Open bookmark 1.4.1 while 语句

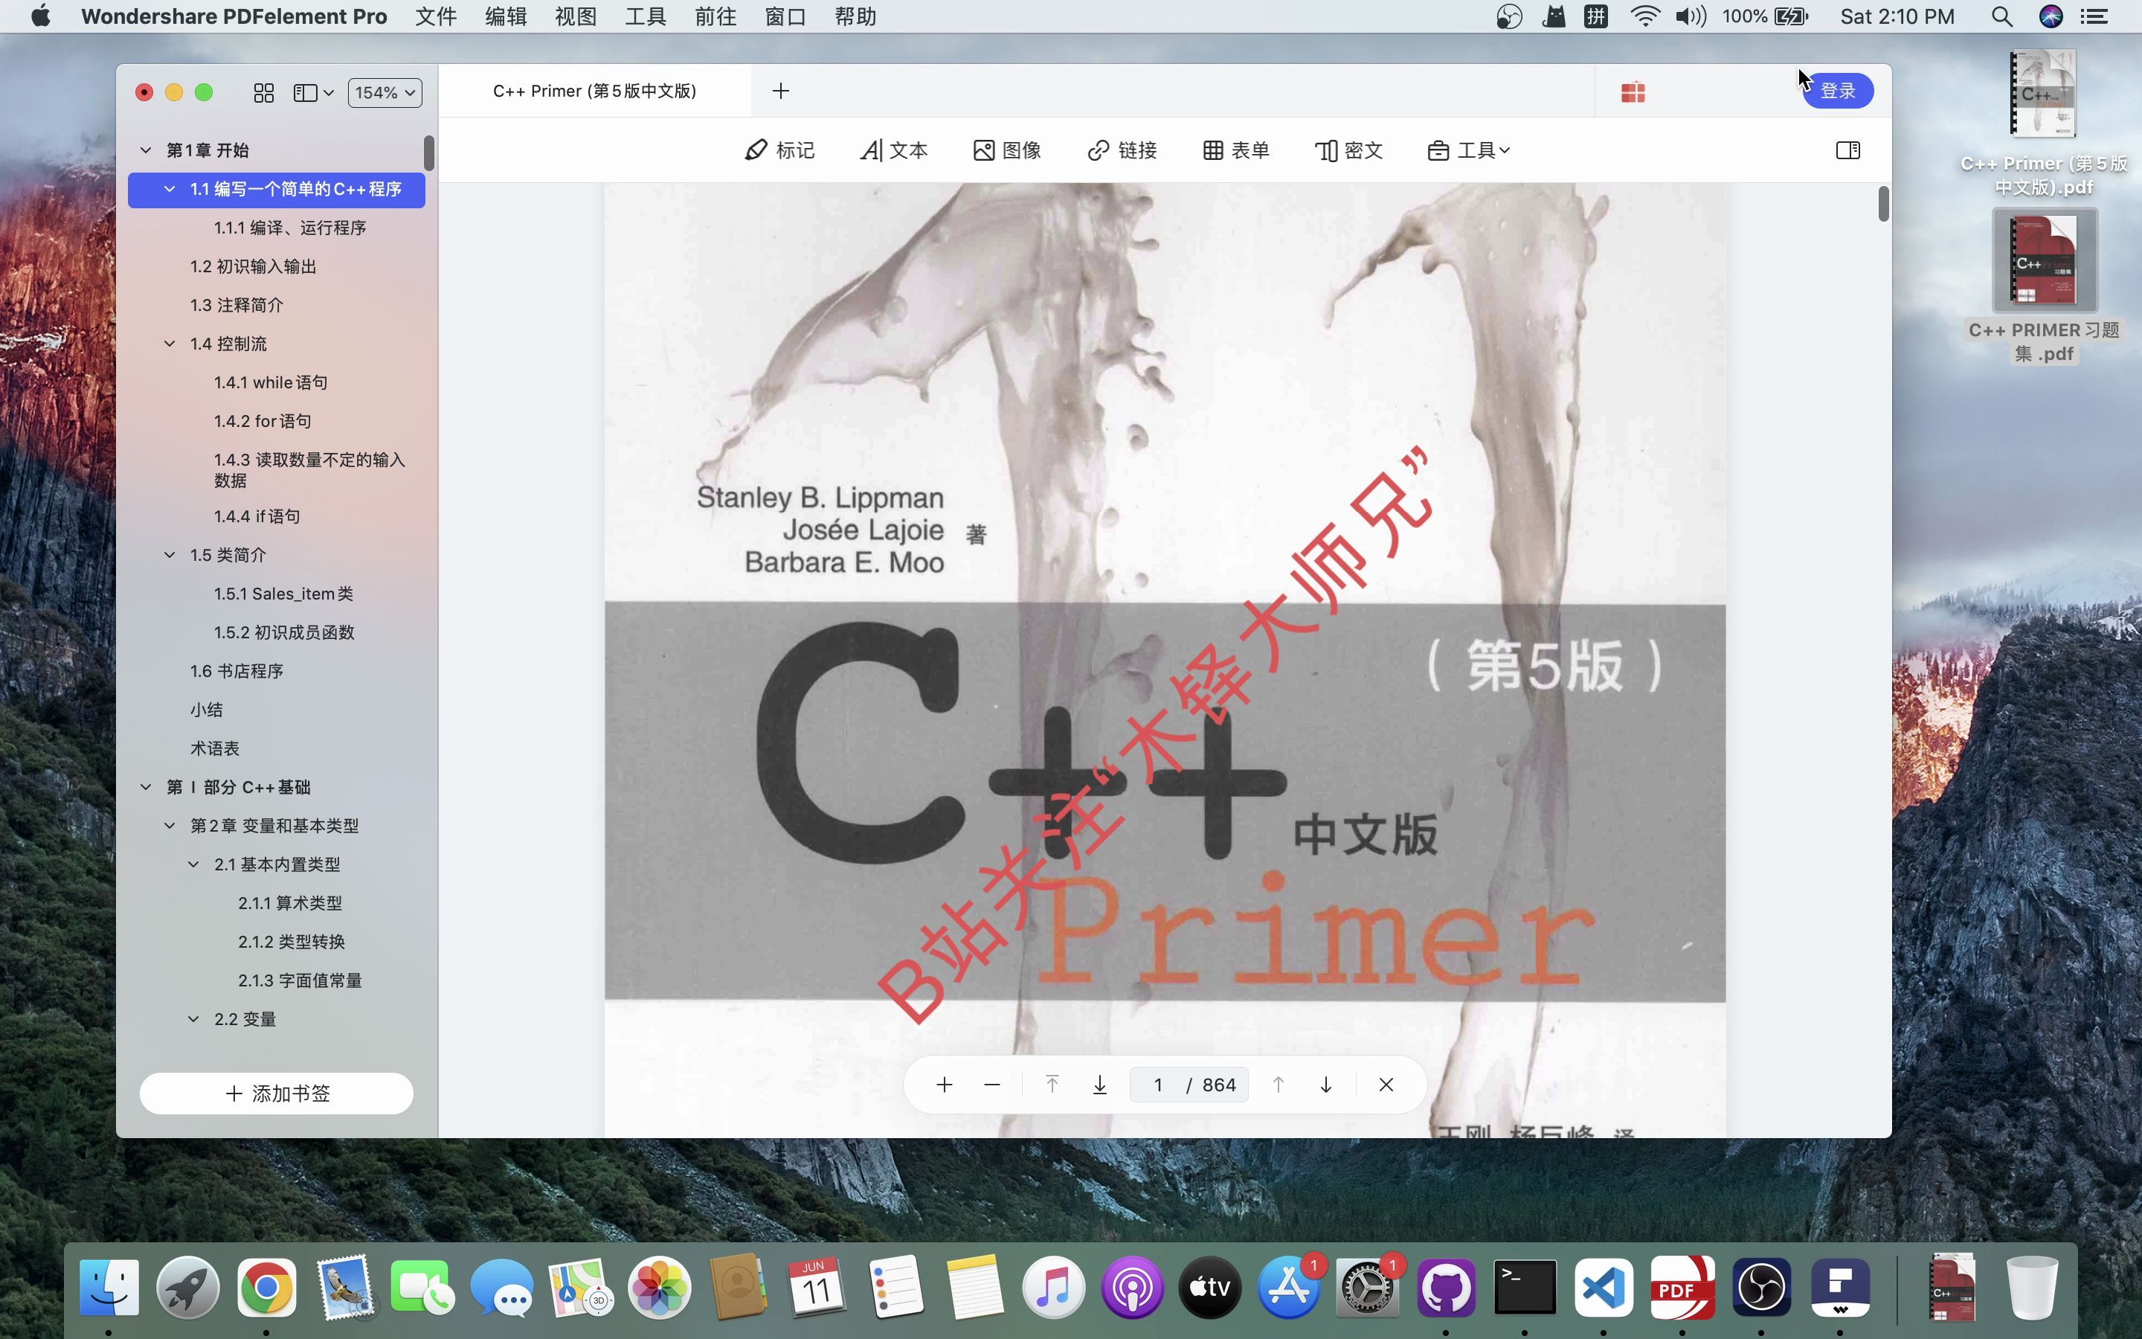coord(271,382)
